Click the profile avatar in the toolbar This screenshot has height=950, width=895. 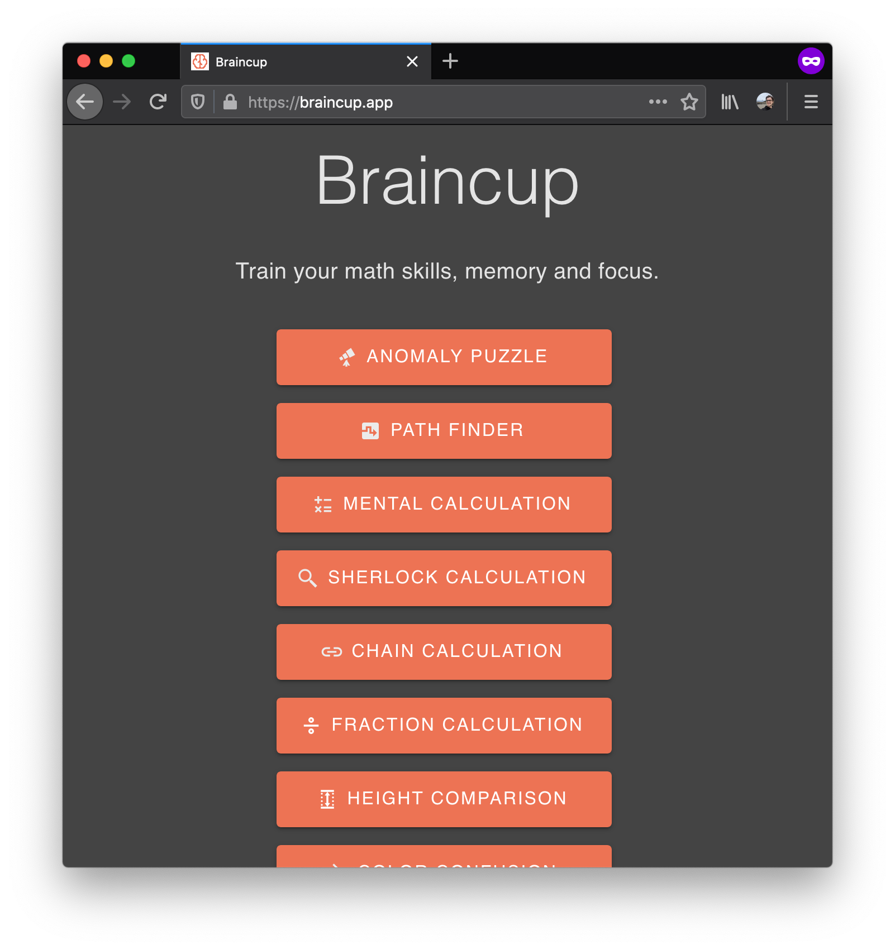pos(765,102)
